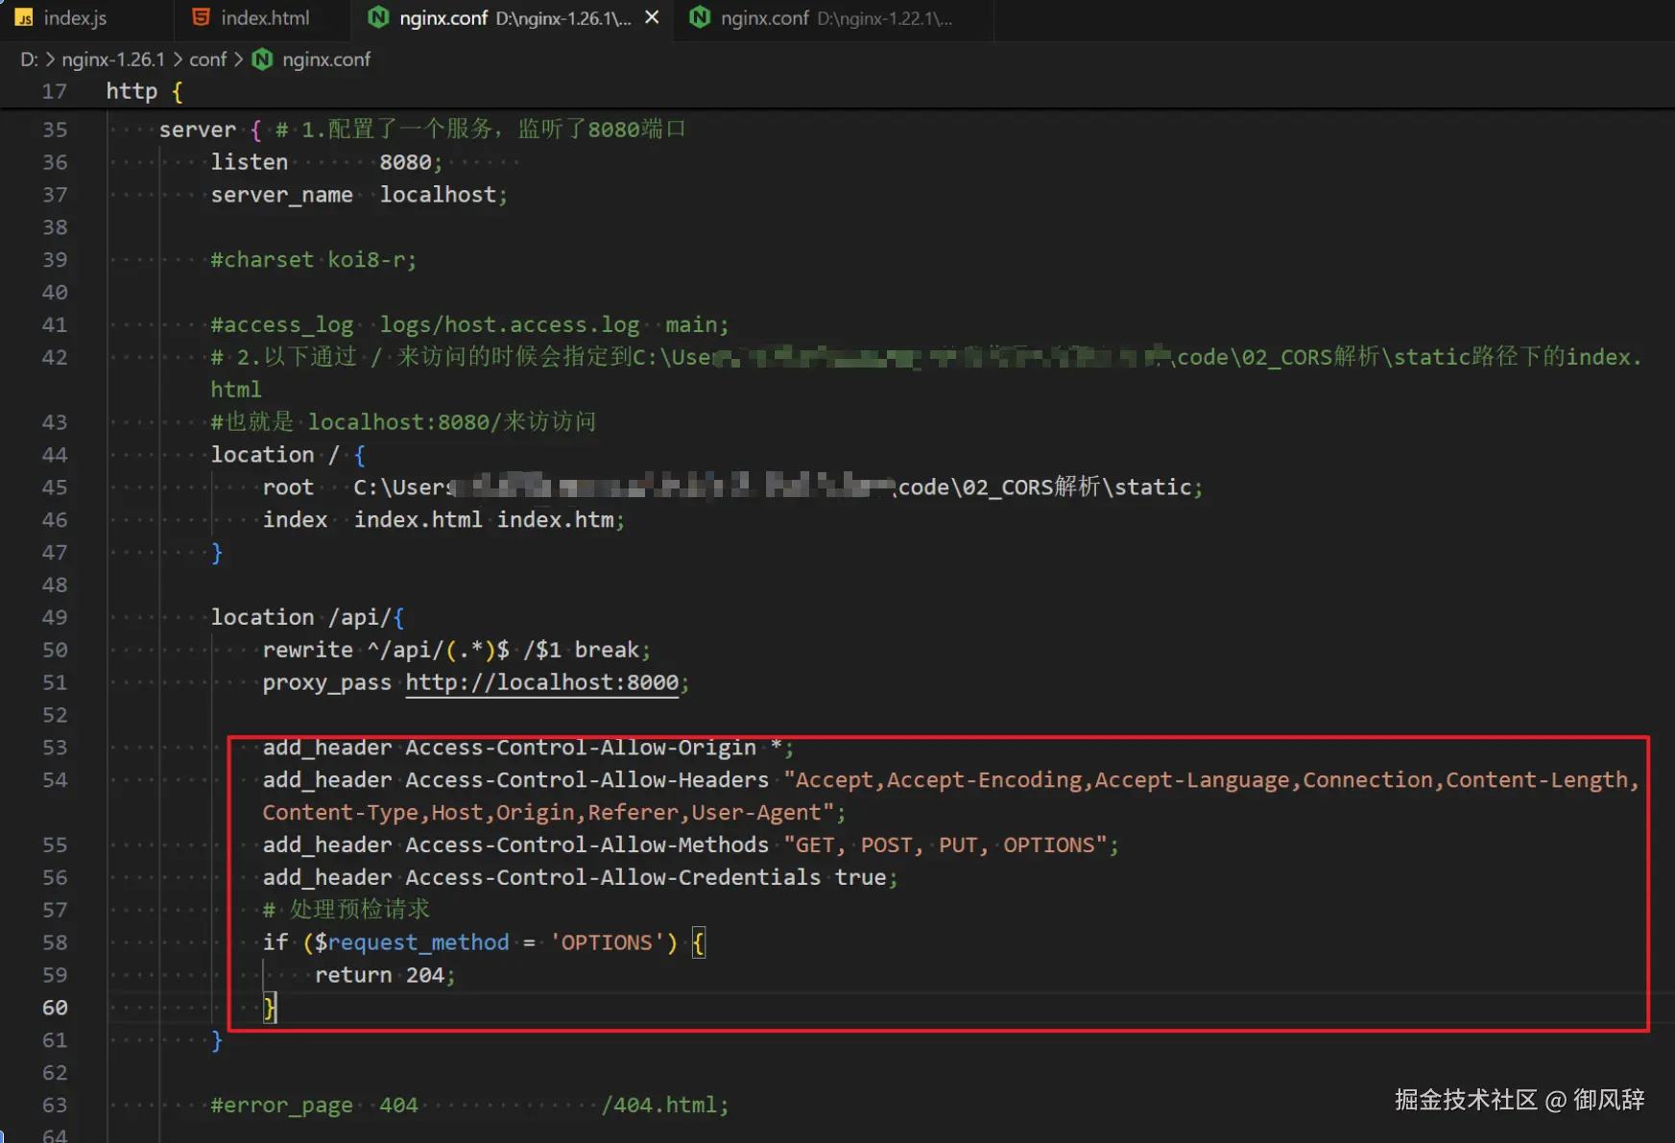1675x1143 pixels.
Task: Click line number 53 in the gutter
Action: [55, 748]
